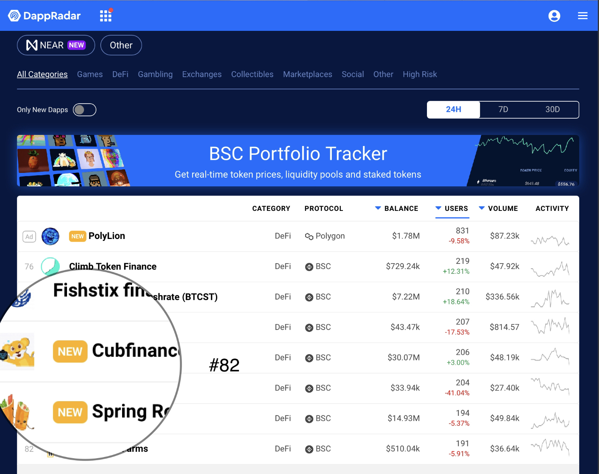599x474 pixels.
Task: Go to the Collectibles category tab
Action: [x=252, y=74]
